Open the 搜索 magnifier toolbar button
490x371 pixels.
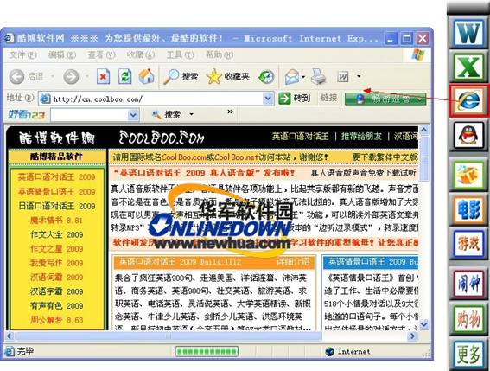pyautogui.click(x=181, y=76)
